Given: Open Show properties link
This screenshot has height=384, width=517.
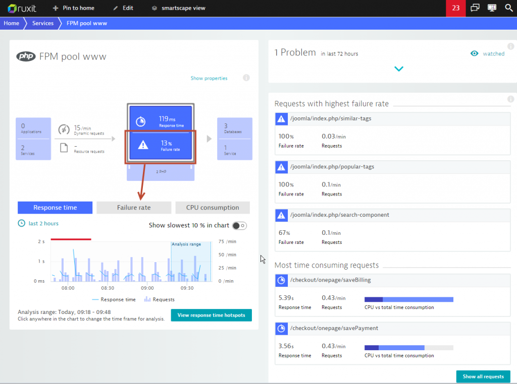Looking at the screenshot, I should pyautogui.click(x=209, y=78).
